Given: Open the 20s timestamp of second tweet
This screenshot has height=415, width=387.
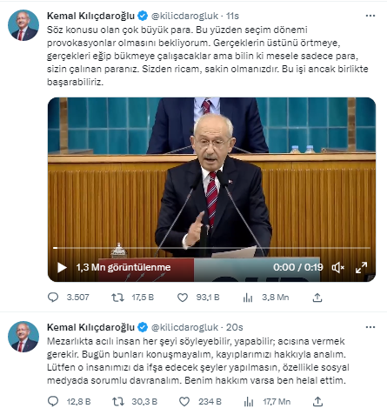Looking at the screenshot, I should 234,327.
